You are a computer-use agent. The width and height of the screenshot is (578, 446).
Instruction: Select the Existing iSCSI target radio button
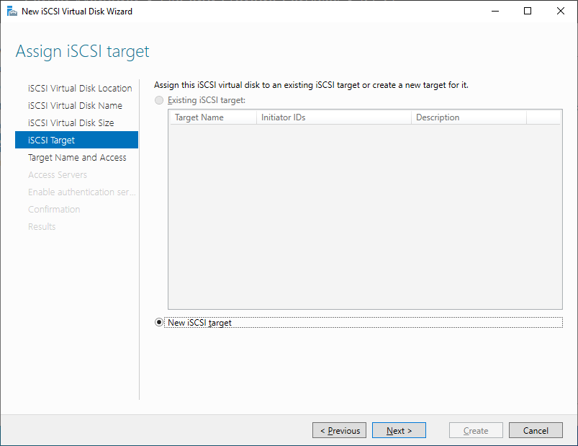point(159,100)
